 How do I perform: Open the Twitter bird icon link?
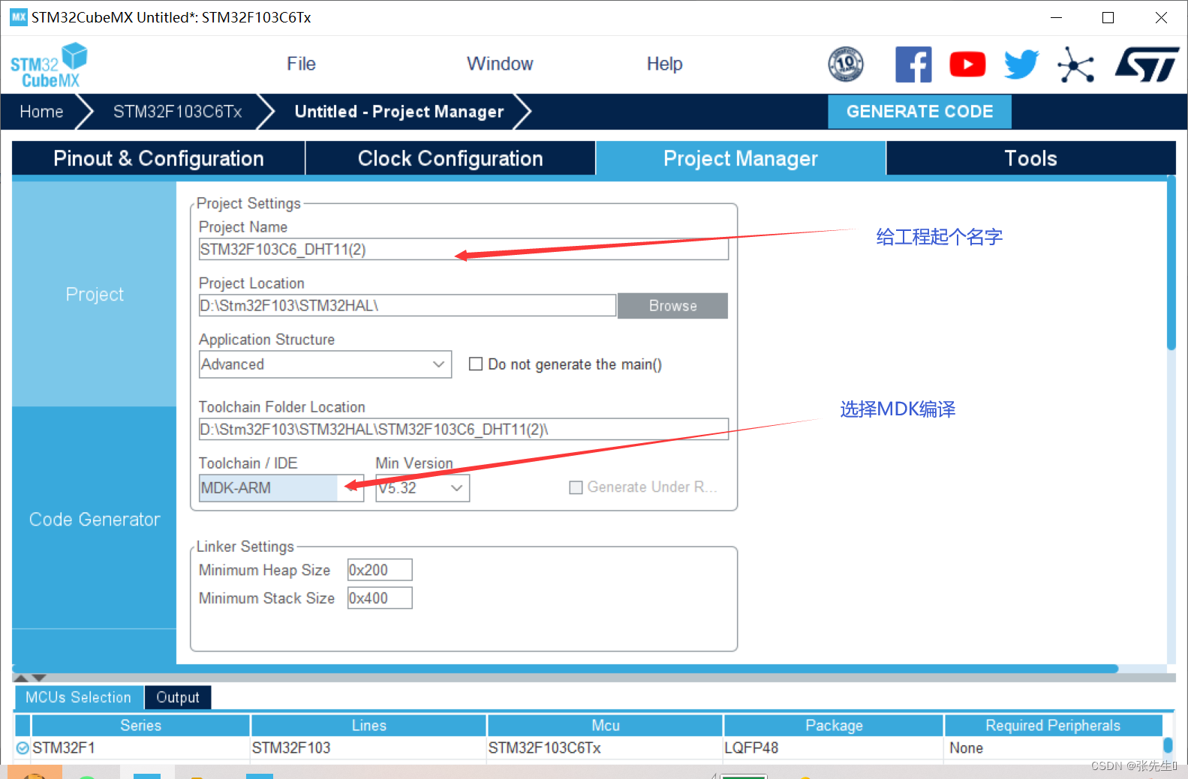click(x=1021, y=64)
